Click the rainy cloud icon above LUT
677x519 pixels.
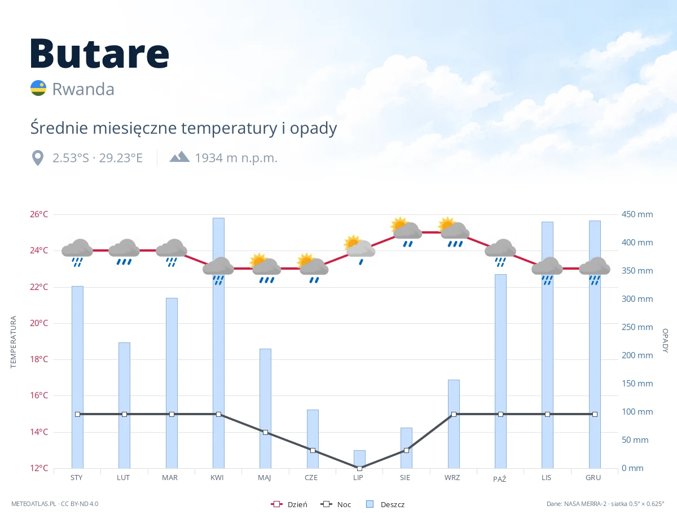point(124,252)
